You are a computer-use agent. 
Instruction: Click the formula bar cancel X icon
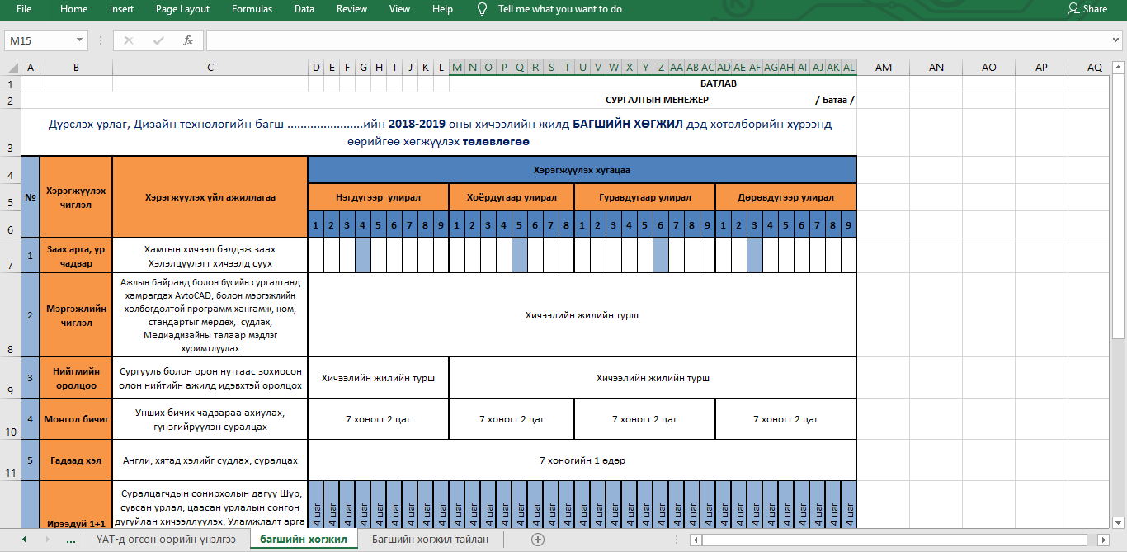129,40
